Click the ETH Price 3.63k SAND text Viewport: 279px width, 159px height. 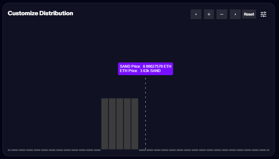[x=140, y=71]
